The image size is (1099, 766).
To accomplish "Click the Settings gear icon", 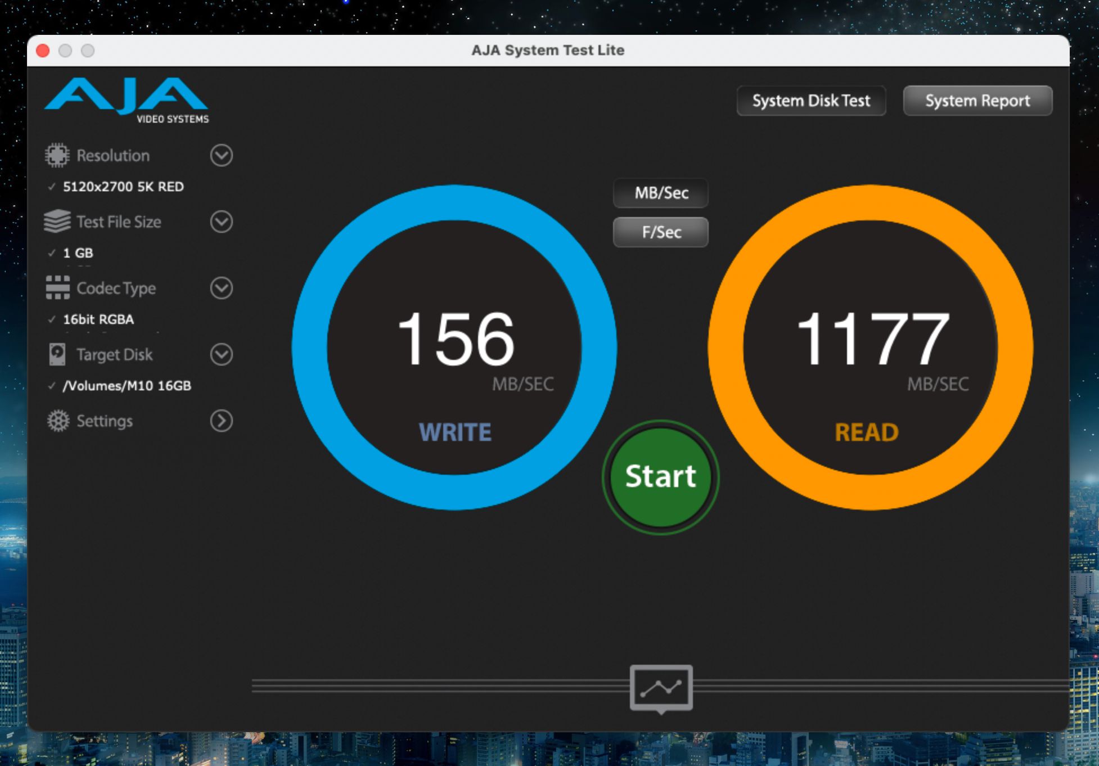I will coord(57,421).
